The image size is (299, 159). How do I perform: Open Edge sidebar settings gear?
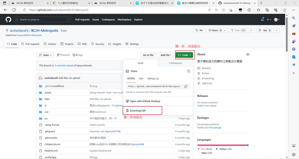click(294, 154)
